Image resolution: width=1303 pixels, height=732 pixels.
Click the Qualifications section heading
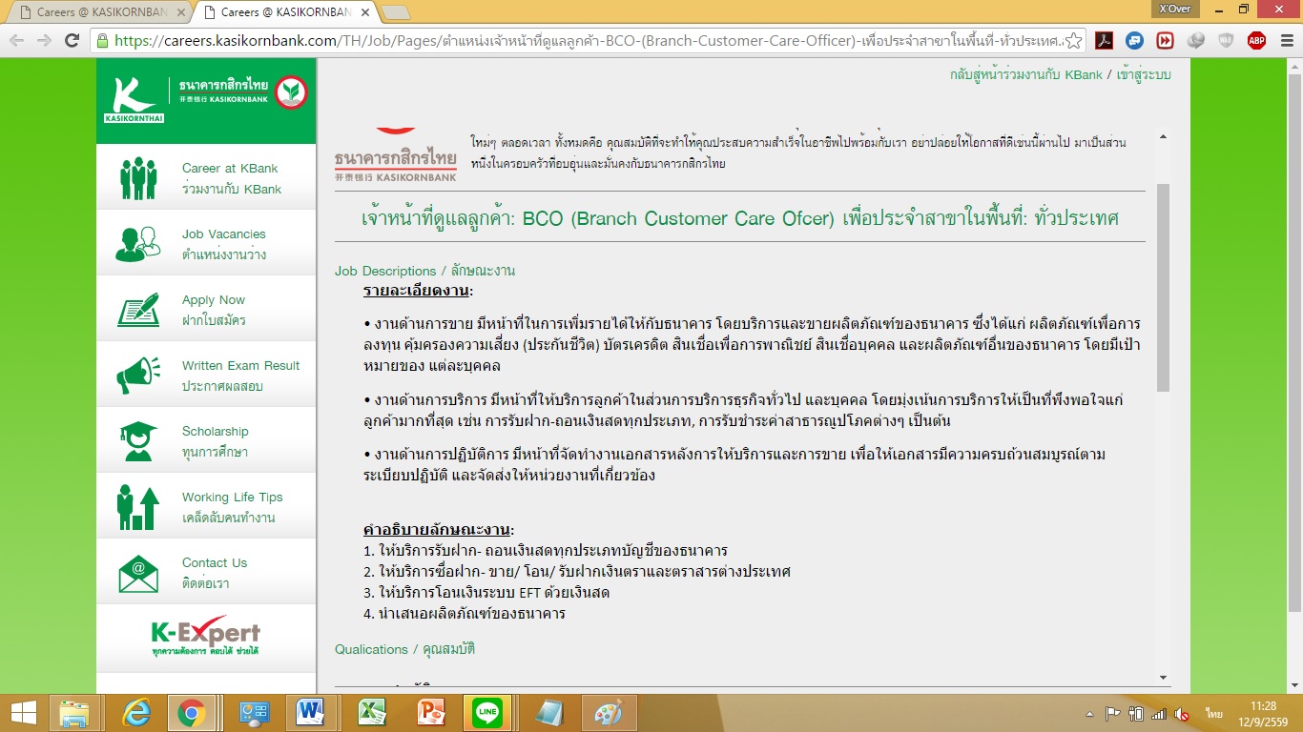404,649
